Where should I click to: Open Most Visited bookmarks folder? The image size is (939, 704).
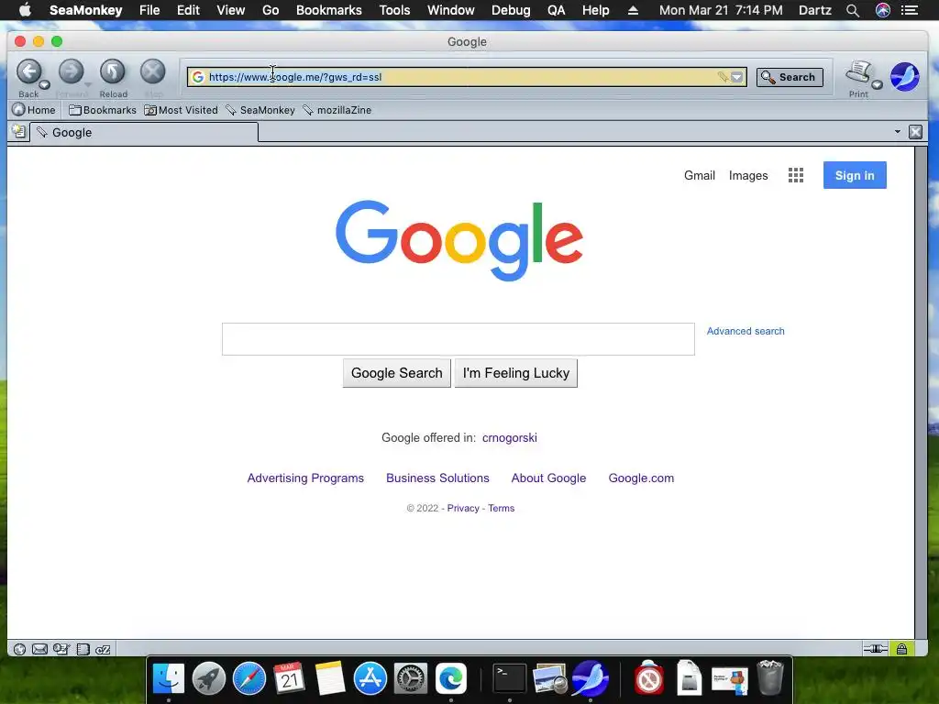point(181,110)
